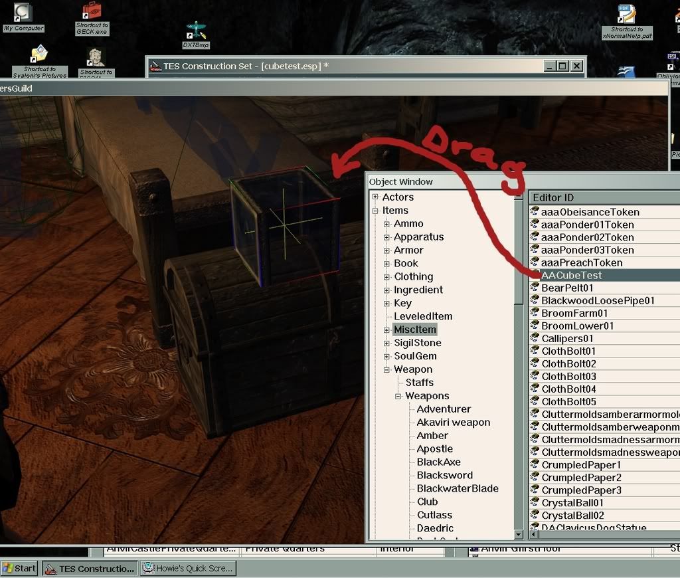The width and height of the screenshot is (680, 578).
Task: Expand the SigilStone category
Action: tap(387, 343)
